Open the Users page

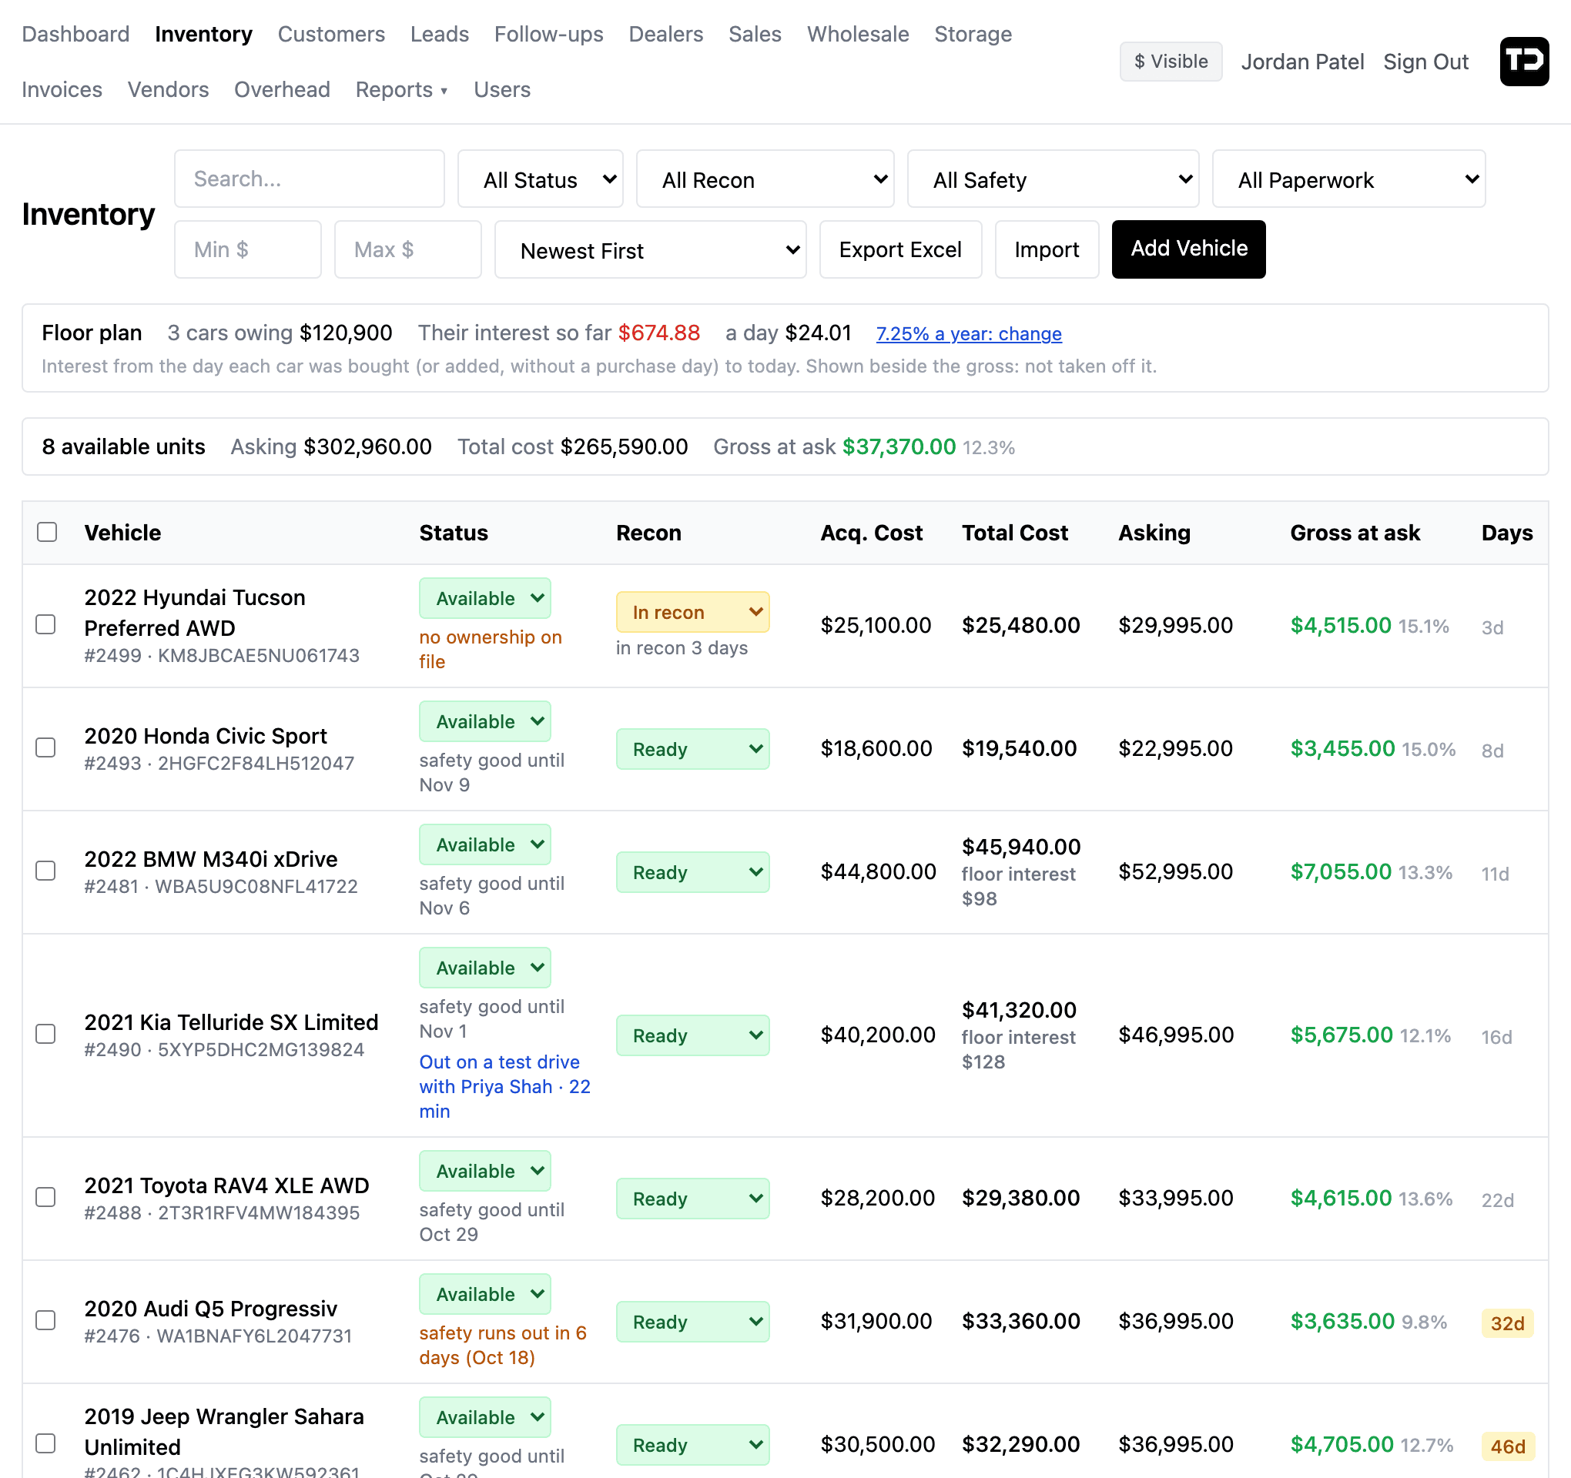(502, 89)
